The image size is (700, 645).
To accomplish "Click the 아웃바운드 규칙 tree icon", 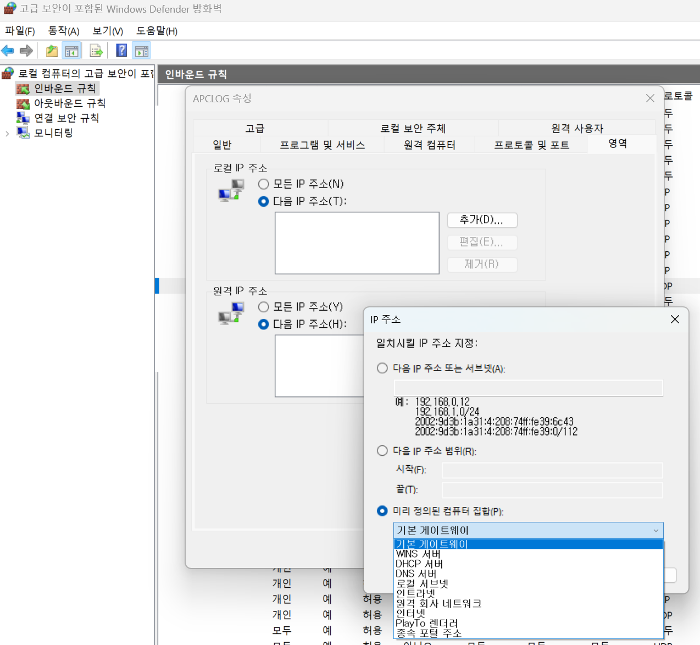I will tap(23, 103).
